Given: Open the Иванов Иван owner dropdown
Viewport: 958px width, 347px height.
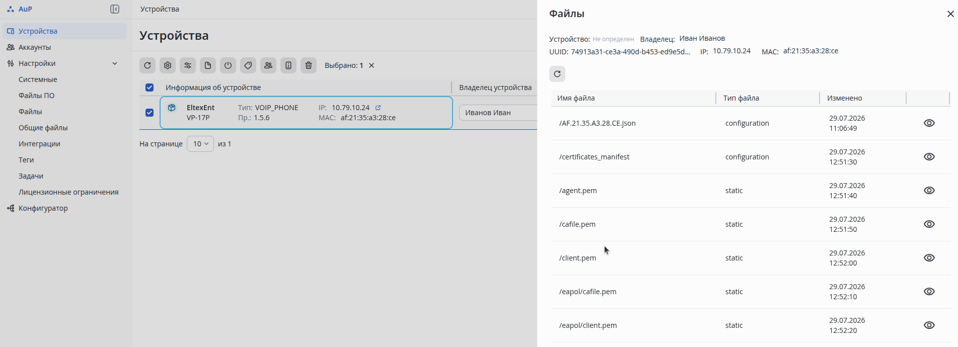Looking at the screenshot, I should click(498, 113).
